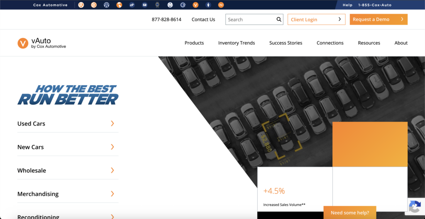Image resolution: width=425 pixels, height=219 pixels.
Task: Click the person-figure brand icon
Action: [208, 5]
